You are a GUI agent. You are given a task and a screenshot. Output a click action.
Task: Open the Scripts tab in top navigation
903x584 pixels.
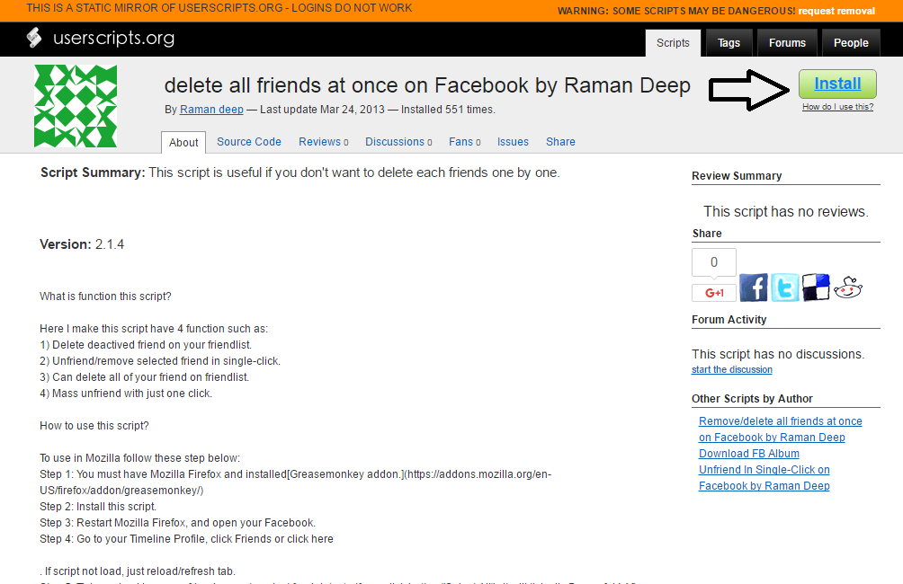pyautogui.click(x=673, y=43)
